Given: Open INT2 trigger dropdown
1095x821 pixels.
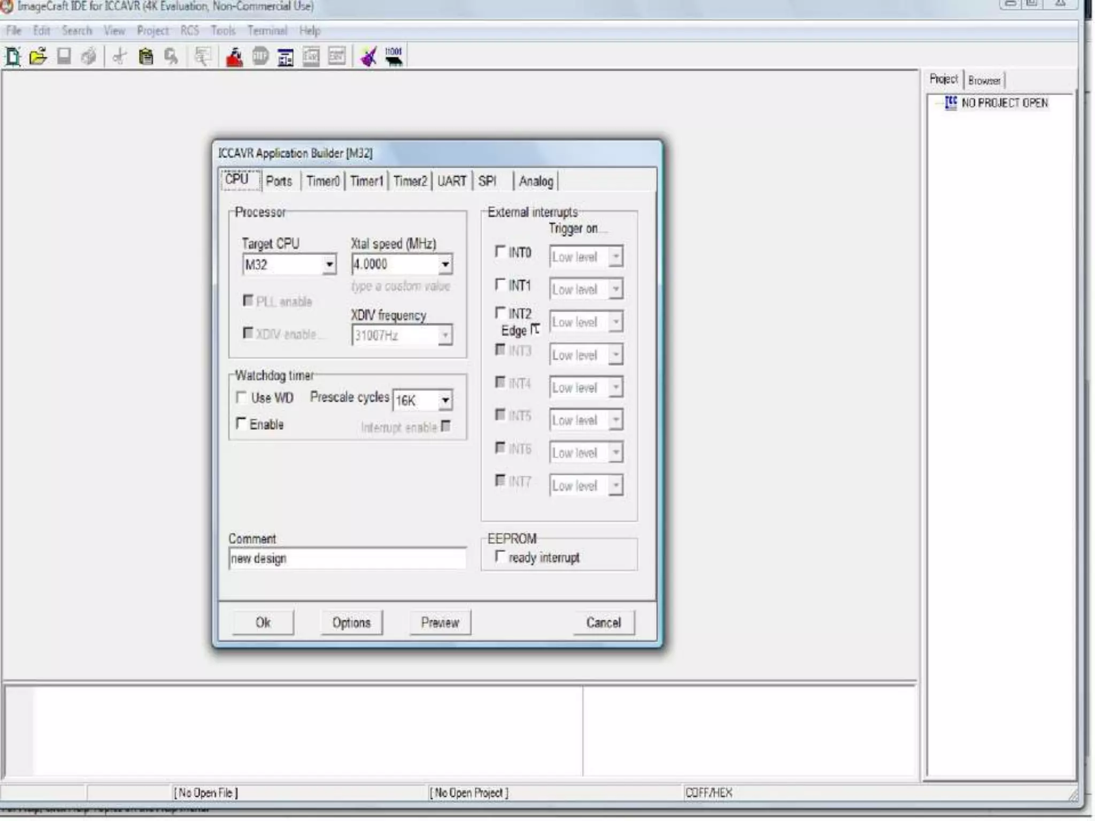Looking at the screenshot, I should pos(616,322).
